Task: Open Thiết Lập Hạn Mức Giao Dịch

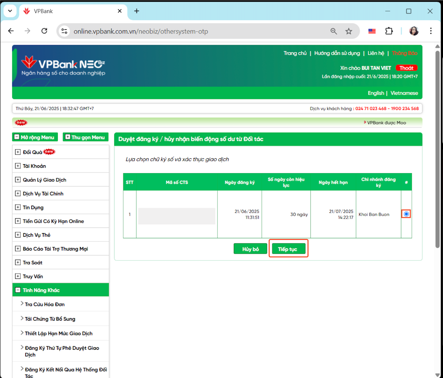Action: click(58, 333)
